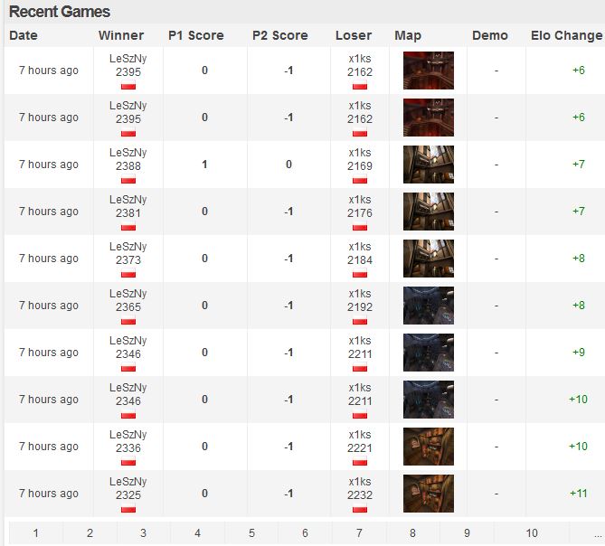Click the flag icon under LeSzNy 2325
Screen dimensions: 605x546
pyautogui.click(x=128, y=510)
